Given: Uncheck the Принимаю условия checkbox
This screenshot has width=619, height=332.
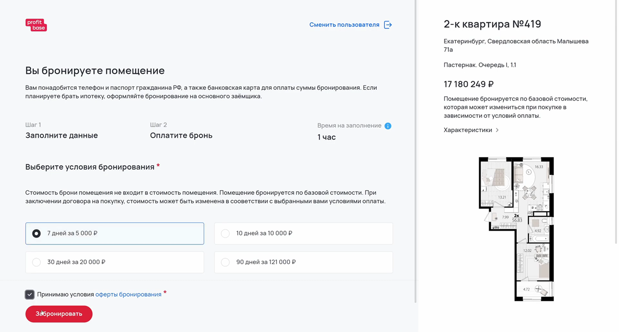Looking at the screenshot, I should (x=30, y=294).
